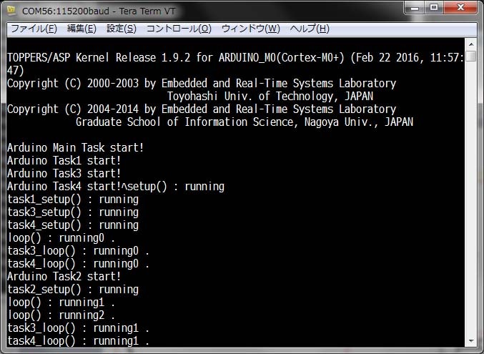Open the 設定(S) menu
Viewport: 484px width, 354px height.
pos(122,29)
